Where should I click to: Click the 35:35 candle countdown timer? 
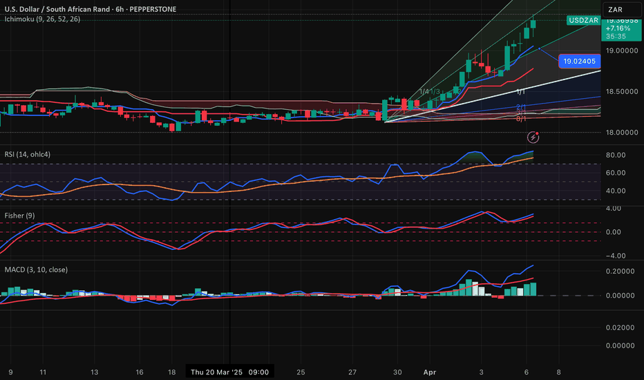click(616, 36)
